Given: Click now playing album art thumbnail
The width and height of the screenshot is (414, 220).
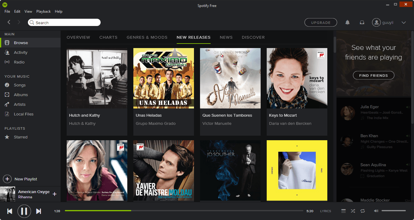Looking at the screenshot, I should coord(8,194).
